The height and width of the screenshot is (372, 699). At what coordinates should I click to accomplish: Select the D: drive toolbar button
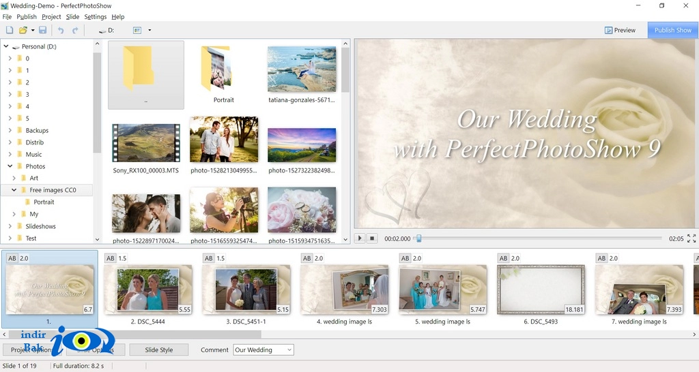click(106, 30)
